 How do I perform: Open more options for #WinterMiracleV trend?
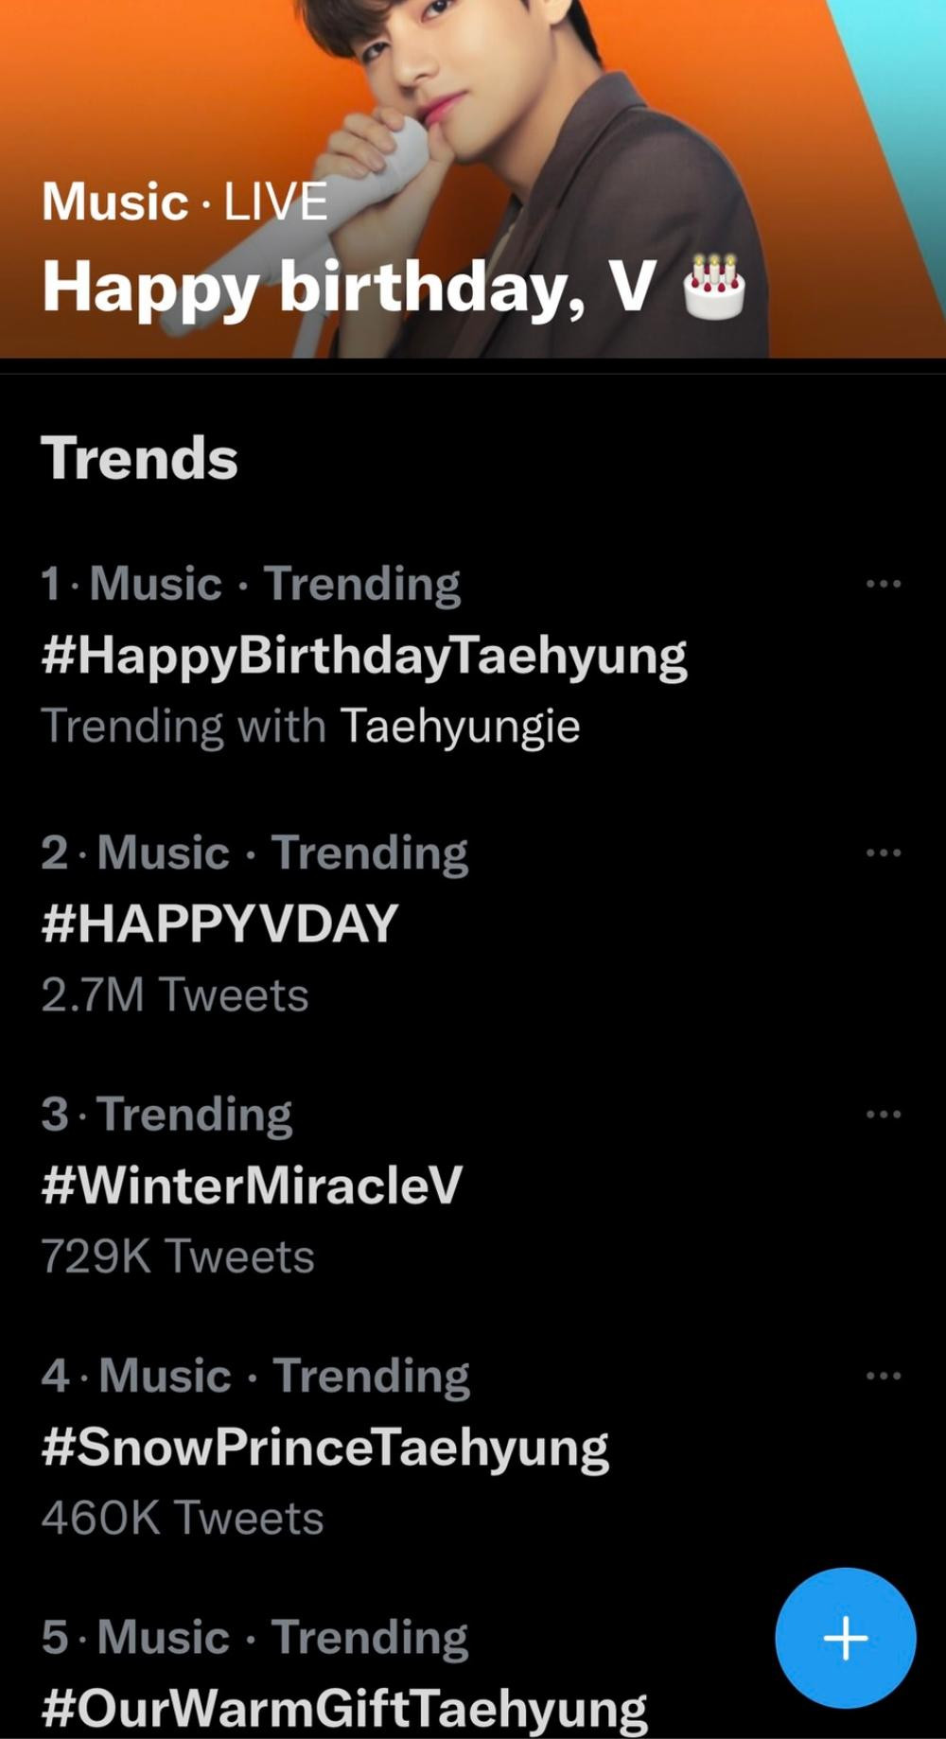click(884, 1114)
